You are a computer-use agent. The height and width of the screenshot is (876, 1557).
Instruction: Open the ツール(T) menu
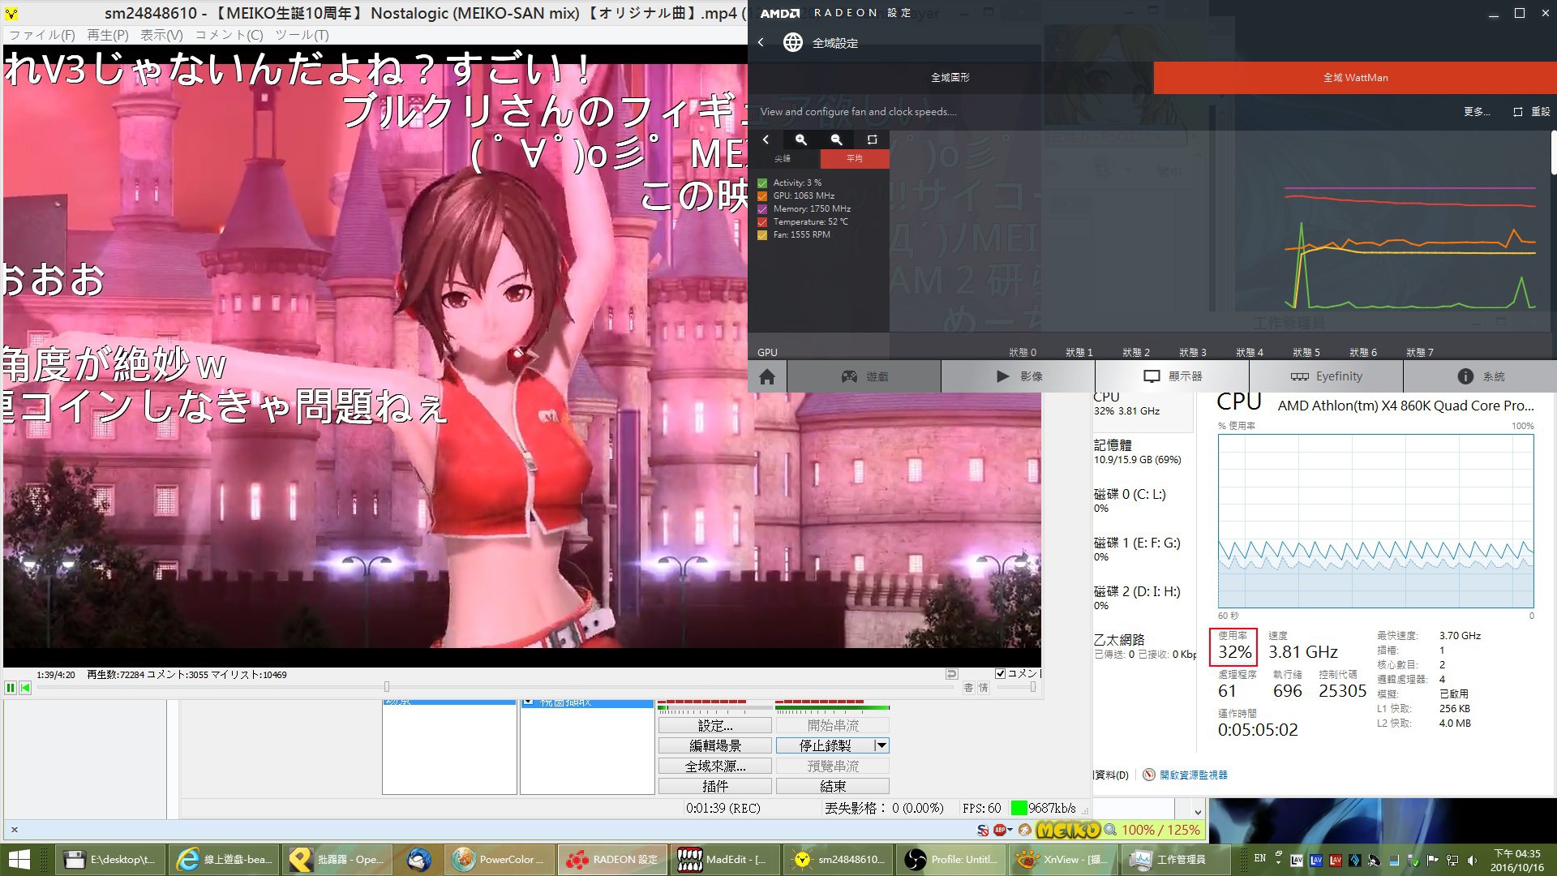[x=302, y=35]
